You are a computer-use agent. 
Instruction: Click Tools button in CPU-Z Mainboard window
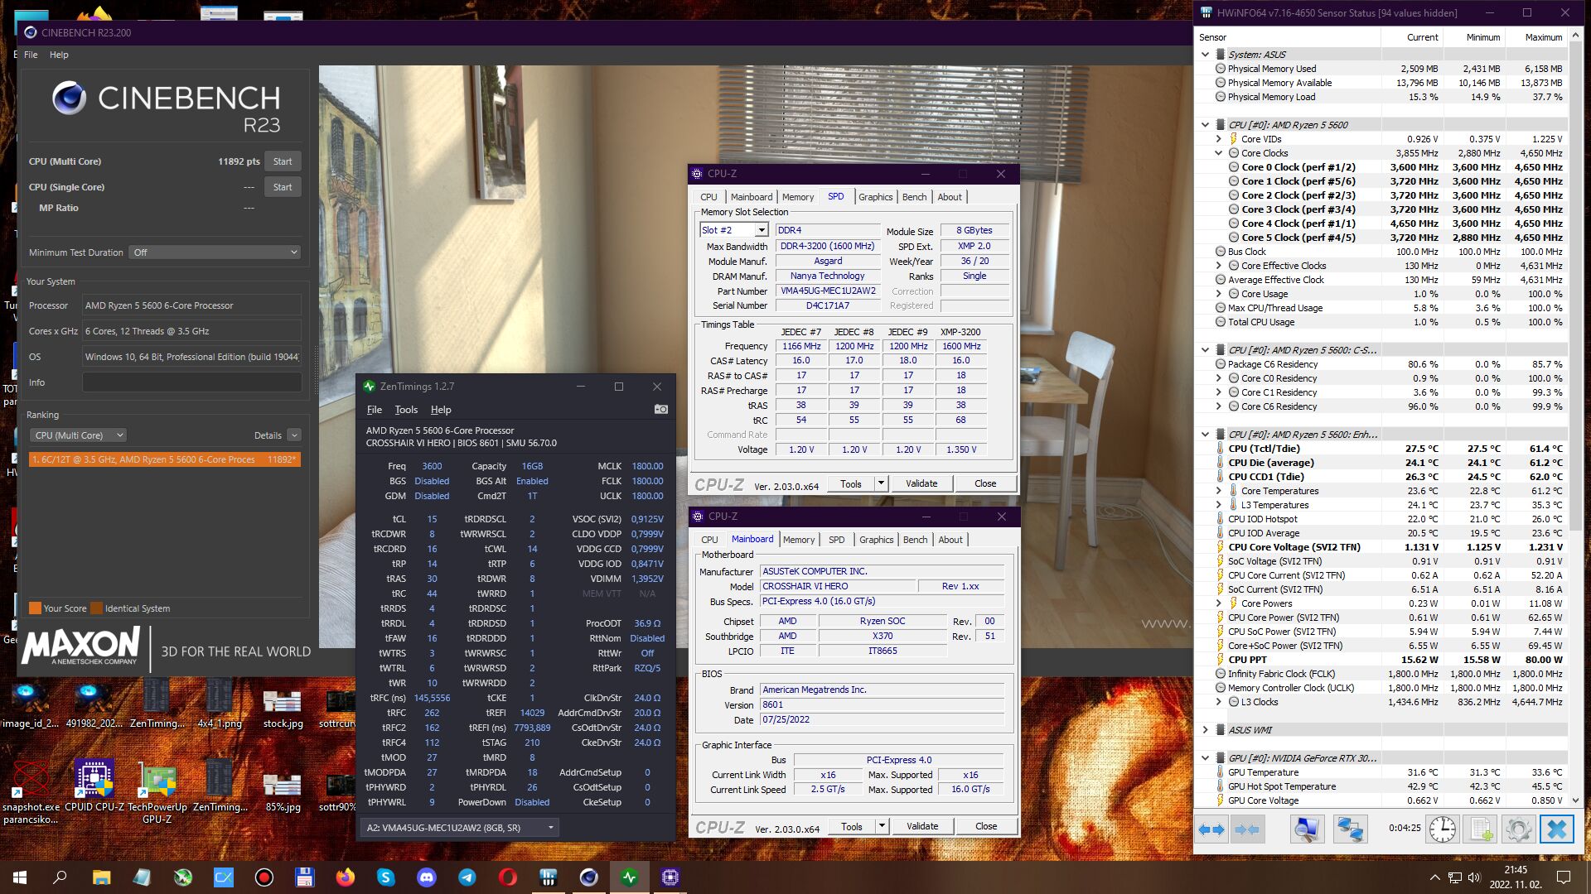[852, 826]
